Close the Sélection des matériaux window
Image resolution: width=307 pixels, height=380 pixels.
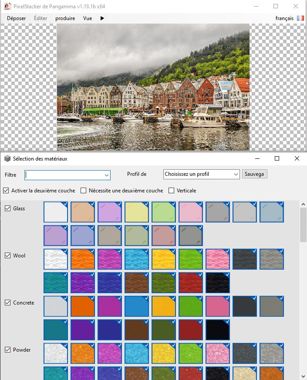tap(297, 158)
